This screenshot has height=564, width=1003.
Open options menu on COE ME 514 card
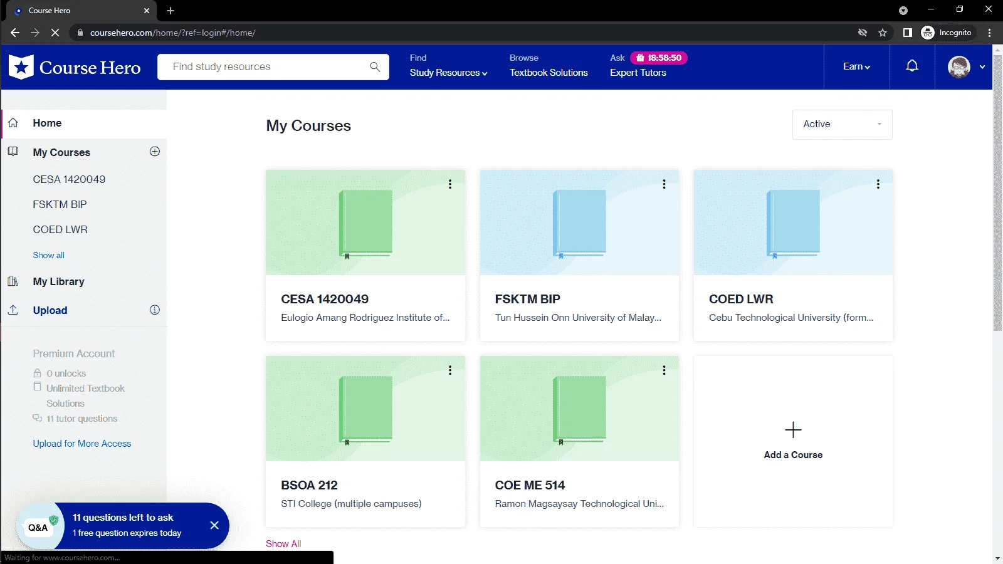664,370
